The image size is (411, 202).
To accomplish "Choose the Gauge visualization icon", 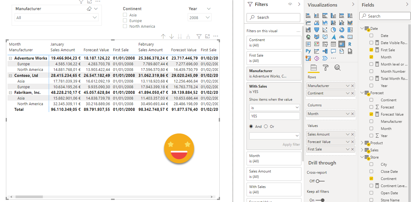I will pos(342,37).
